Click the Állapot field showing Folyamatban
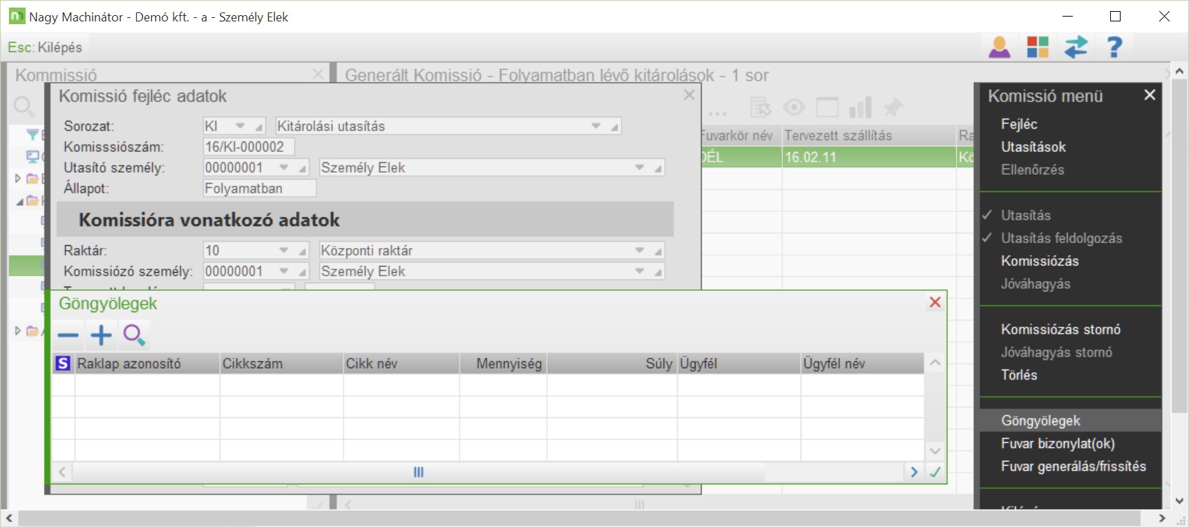 pos(260,188)
